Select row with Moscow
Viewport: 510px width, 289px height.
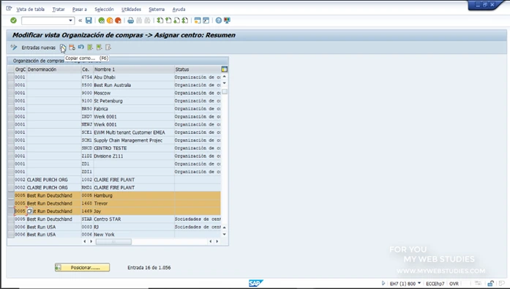(11, 93)
